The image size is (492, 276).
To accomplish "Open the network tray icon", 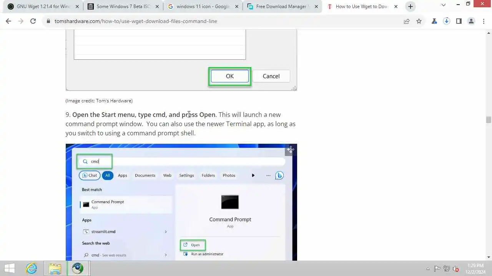I will click(x=447, y=269).
